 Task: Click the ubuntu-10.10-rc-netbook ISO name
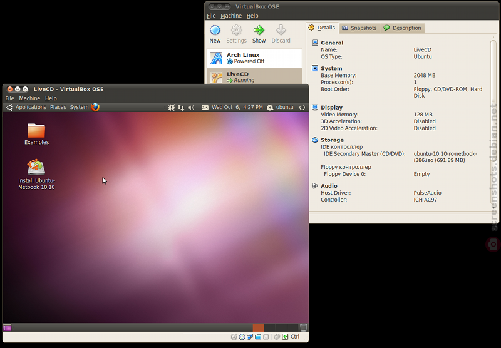445,157
